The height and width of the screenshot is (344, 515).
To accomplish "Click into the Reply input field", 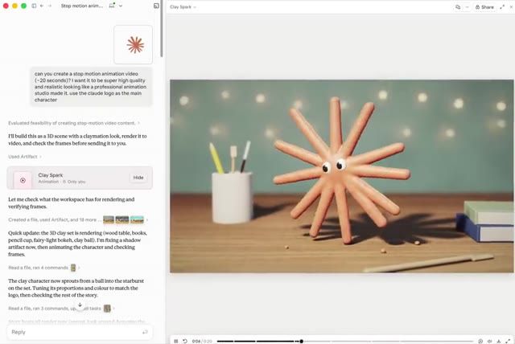I will [x=80, y=332].
